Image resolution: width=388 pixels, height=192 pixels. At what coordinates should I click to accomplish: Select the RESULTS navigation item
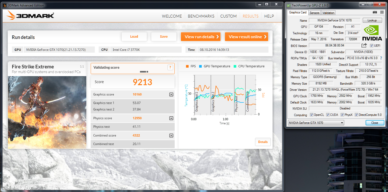click(x=250, y=16)
